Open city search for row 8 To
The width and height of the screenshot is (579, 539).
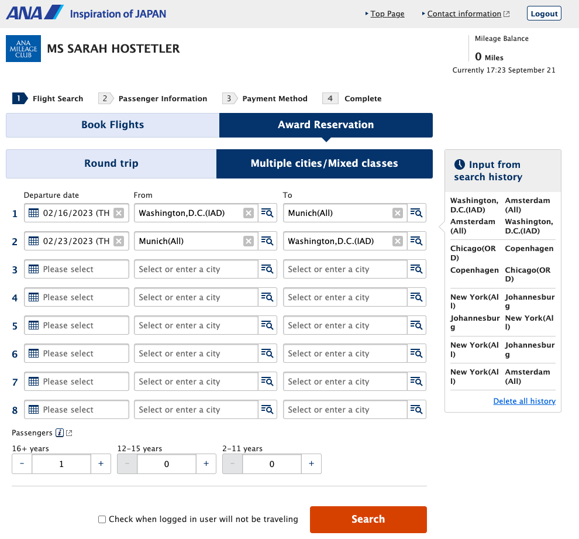click(x=416, y=409)
